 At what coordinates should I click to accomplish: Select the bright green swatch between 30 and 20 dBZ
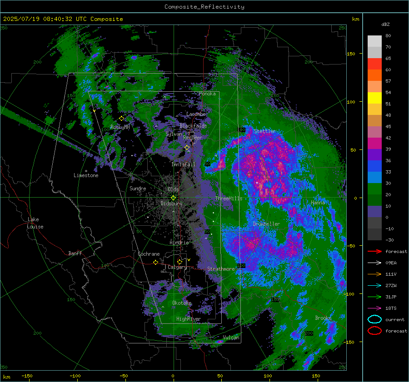374,189
